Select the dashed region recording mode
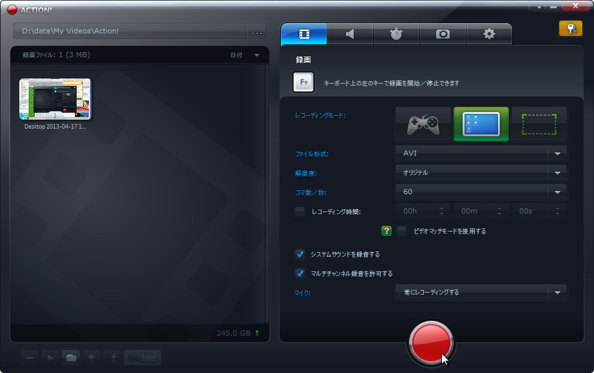Image resolution: width=594 pixels, height=373 pixels. pyautogui.click(x=539, y=125)
